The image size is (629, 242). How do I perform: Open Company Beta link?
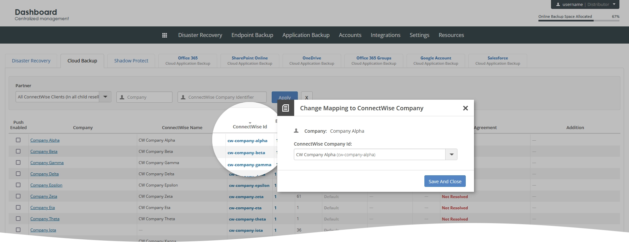click(44, 152)
